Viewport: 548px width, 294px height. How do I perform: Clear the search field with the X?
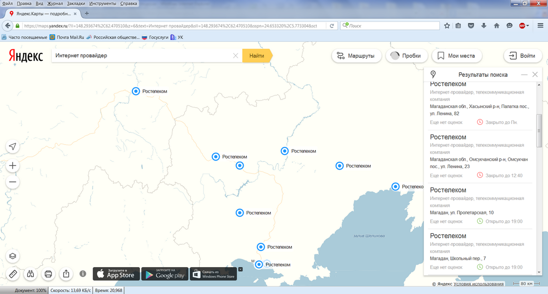tap(236, 56)
